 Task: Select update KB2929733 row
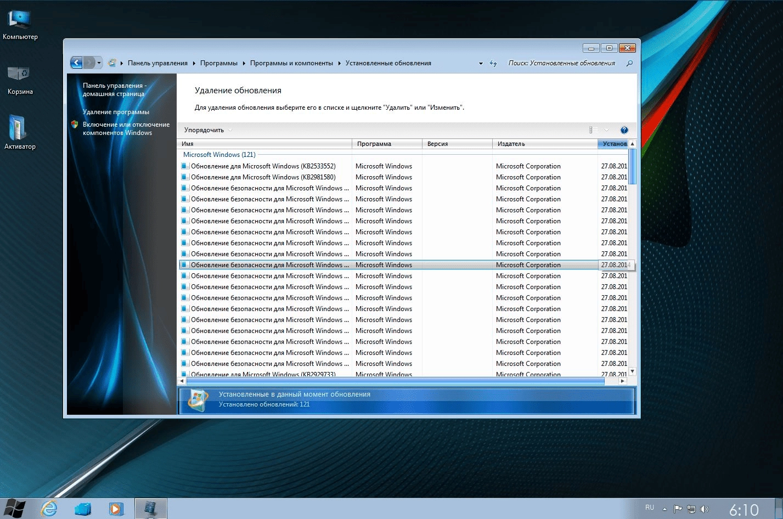coord(403,374)
